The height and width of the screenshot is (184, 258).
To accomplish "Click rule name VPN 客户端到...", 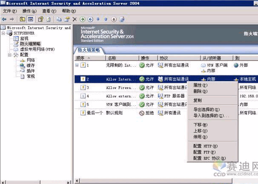I will pyautogui.click(x=121, y=105).
